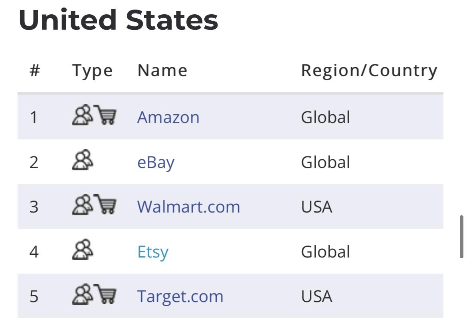Click the United States heading
The width and height of the screenshot is (467, 318).
(119, 20)
